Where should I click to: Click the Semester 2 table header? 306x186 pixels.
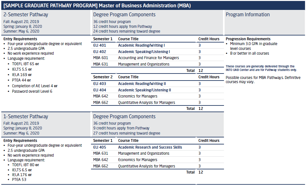coord(103,77)
